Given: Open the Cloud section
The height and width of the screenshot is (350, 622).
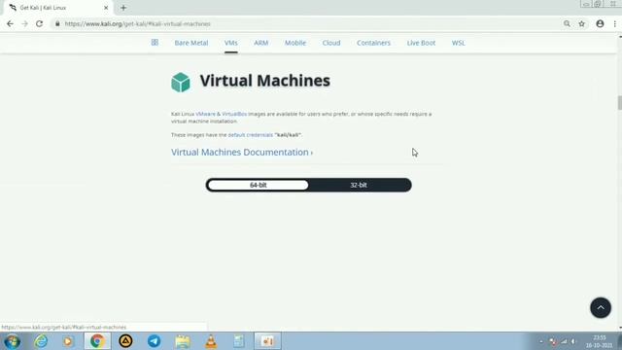Looking at the screenshot, I should (331, 43).
